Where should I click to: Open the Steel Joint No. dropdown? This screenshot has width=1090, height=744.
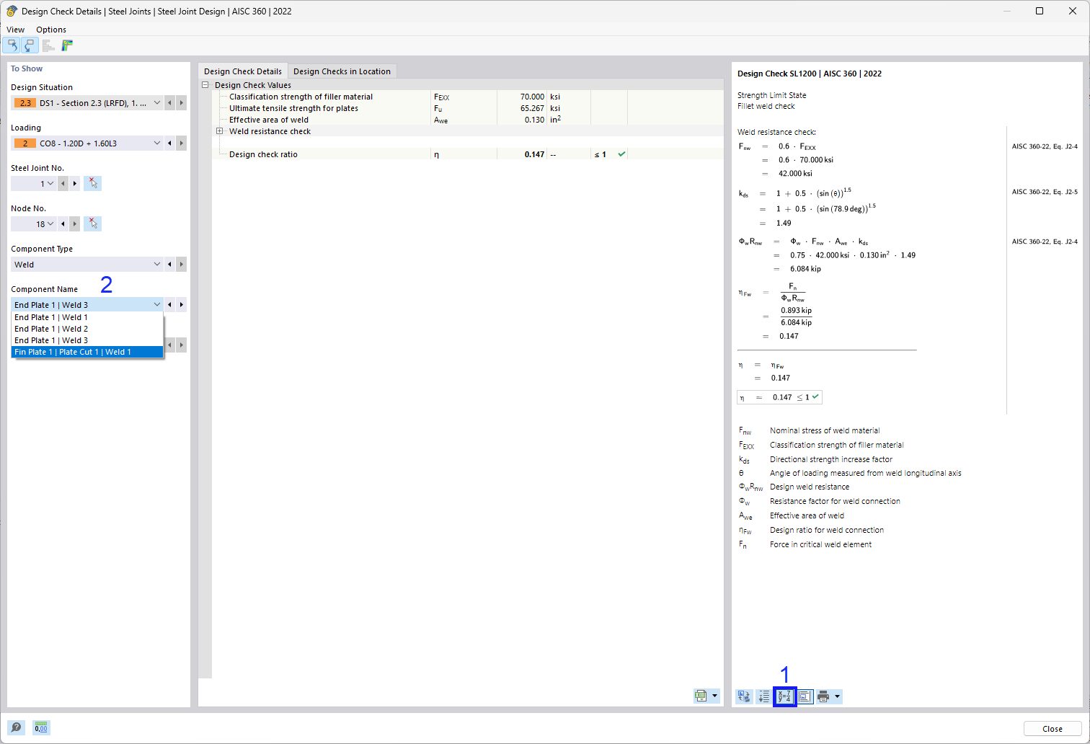(x=34, y=184)
